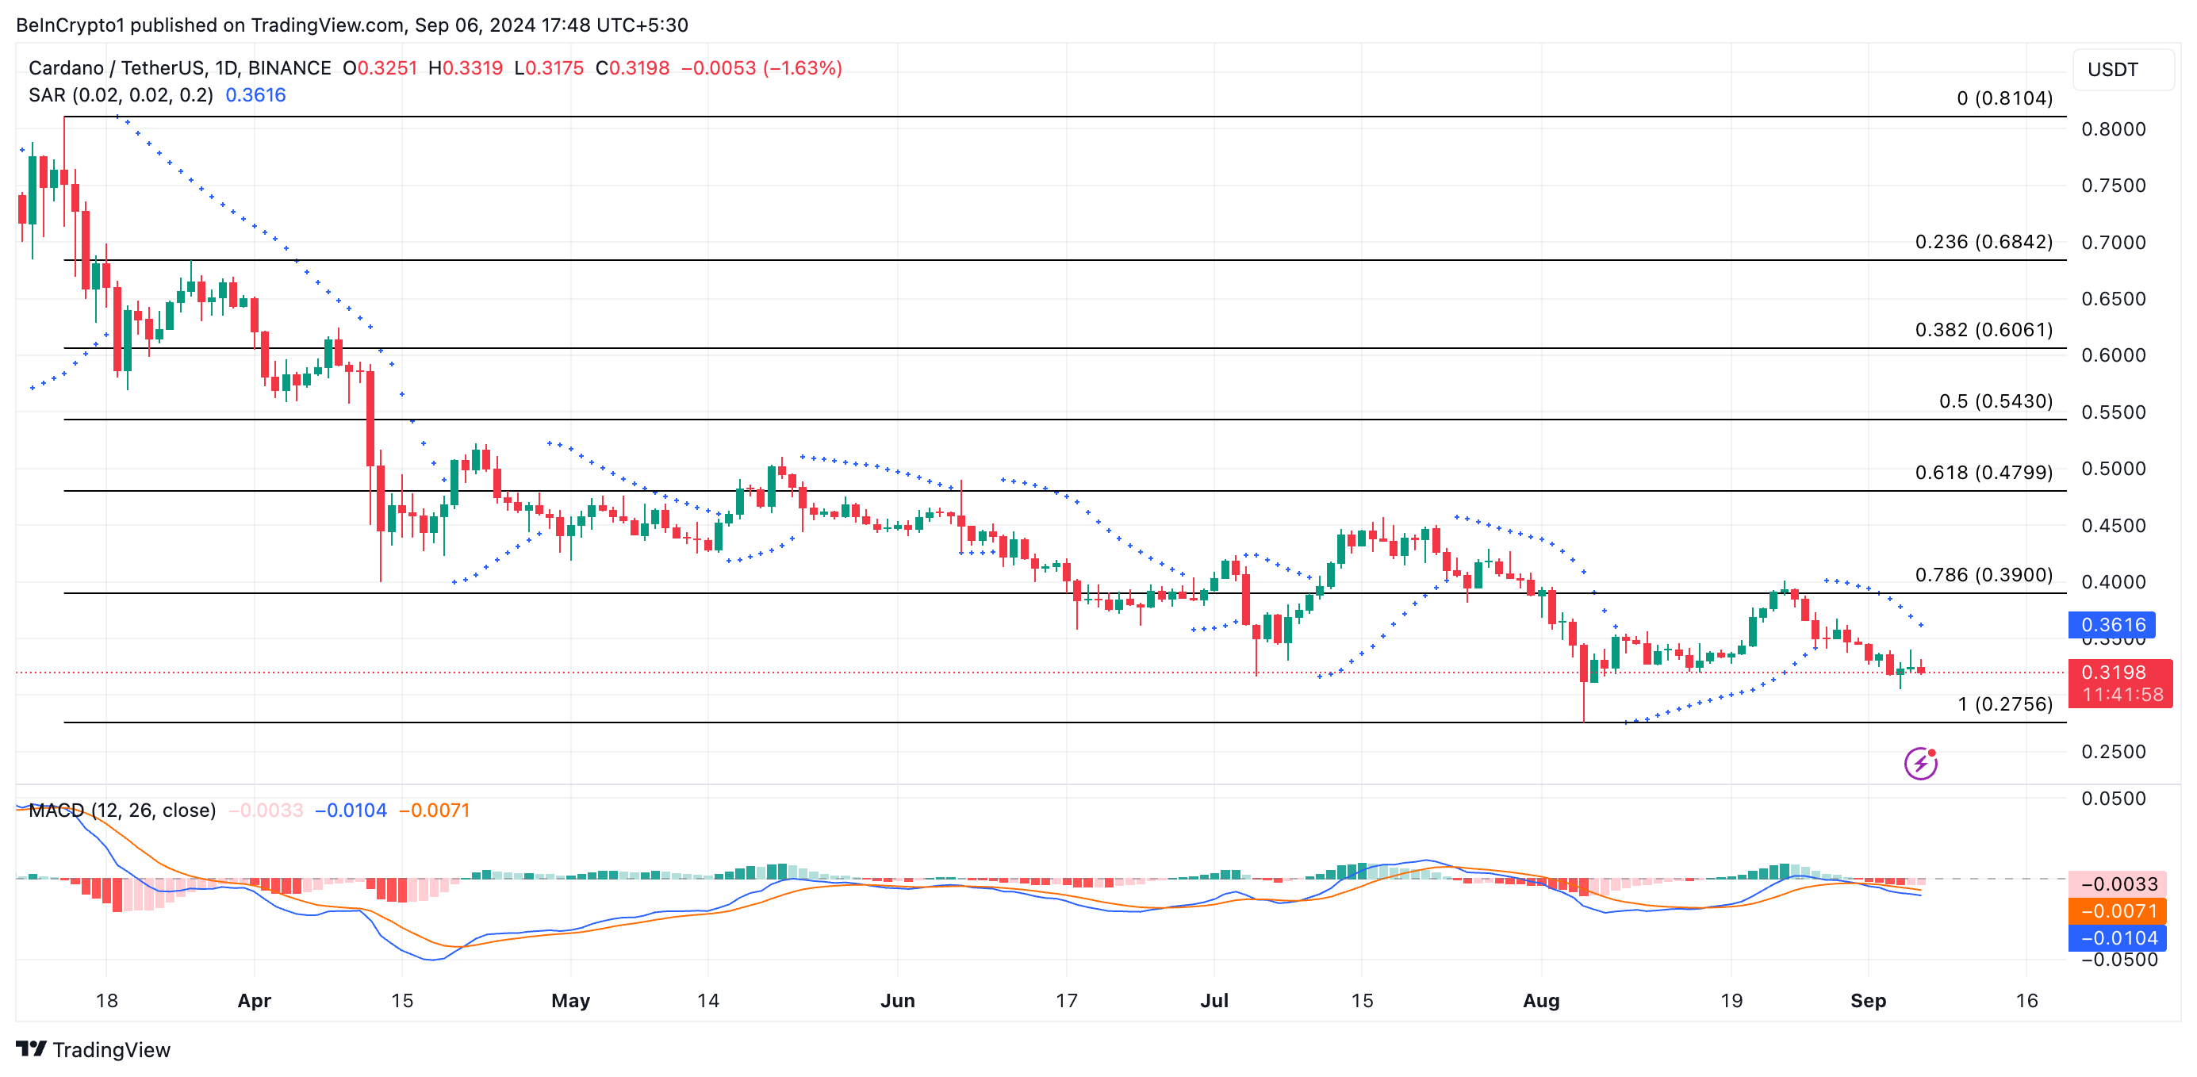2197x1077 pixels.
Task: Click the Aug label on the time axis
Action: point(1540,1000)
